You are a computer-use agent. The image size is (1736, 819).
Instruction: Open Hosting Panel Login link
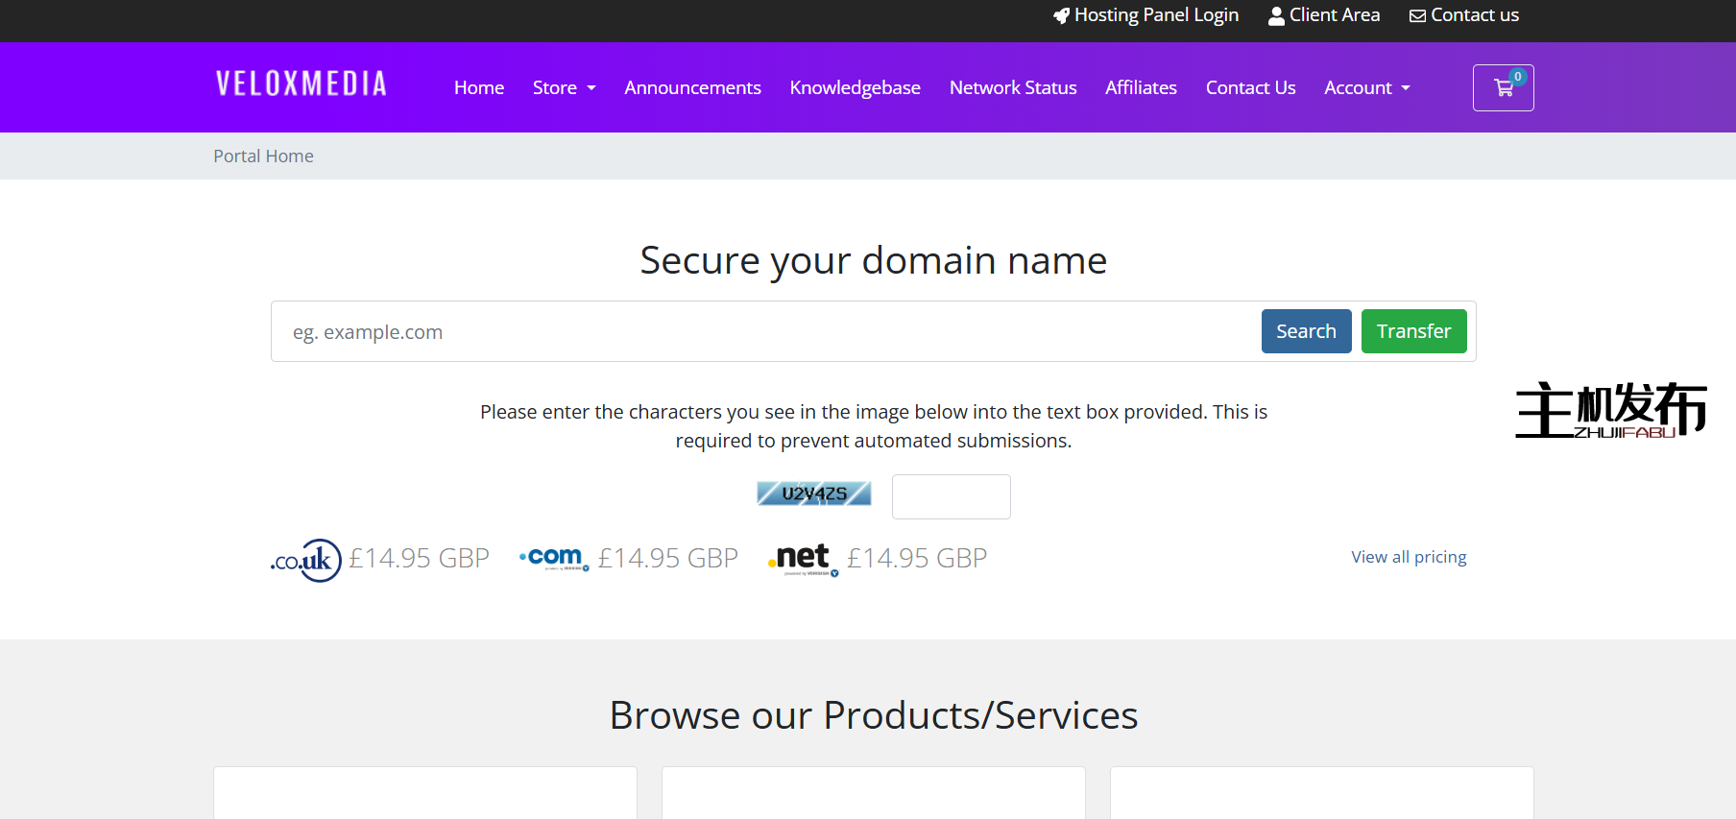coord(1145,15)
